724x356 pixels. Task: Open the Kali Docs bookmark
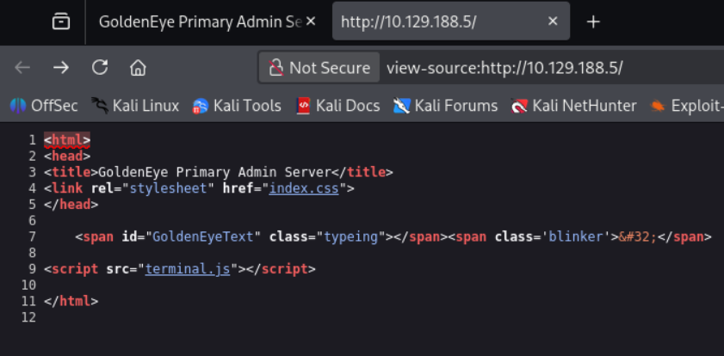tap(338, 106)
